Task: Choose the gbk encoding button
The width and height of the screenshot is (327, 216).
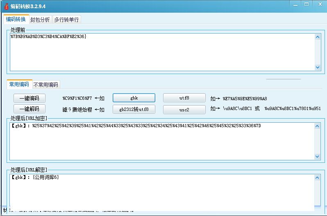Action: click(x=134, y=98)
